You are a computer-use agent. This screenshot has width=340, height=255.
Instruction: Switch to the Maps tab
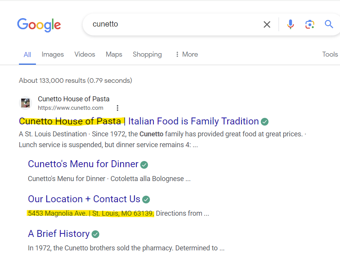[114, 54]
